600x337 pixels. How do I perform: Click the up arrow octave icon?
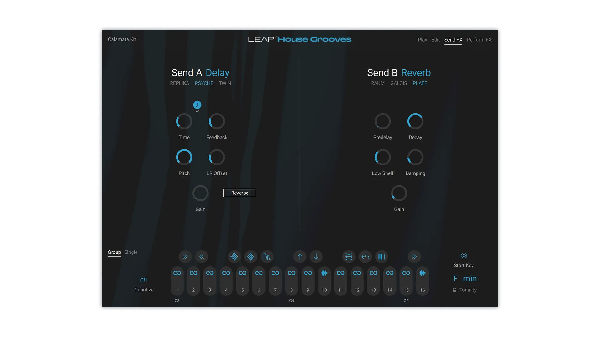[x=300, y=256]
